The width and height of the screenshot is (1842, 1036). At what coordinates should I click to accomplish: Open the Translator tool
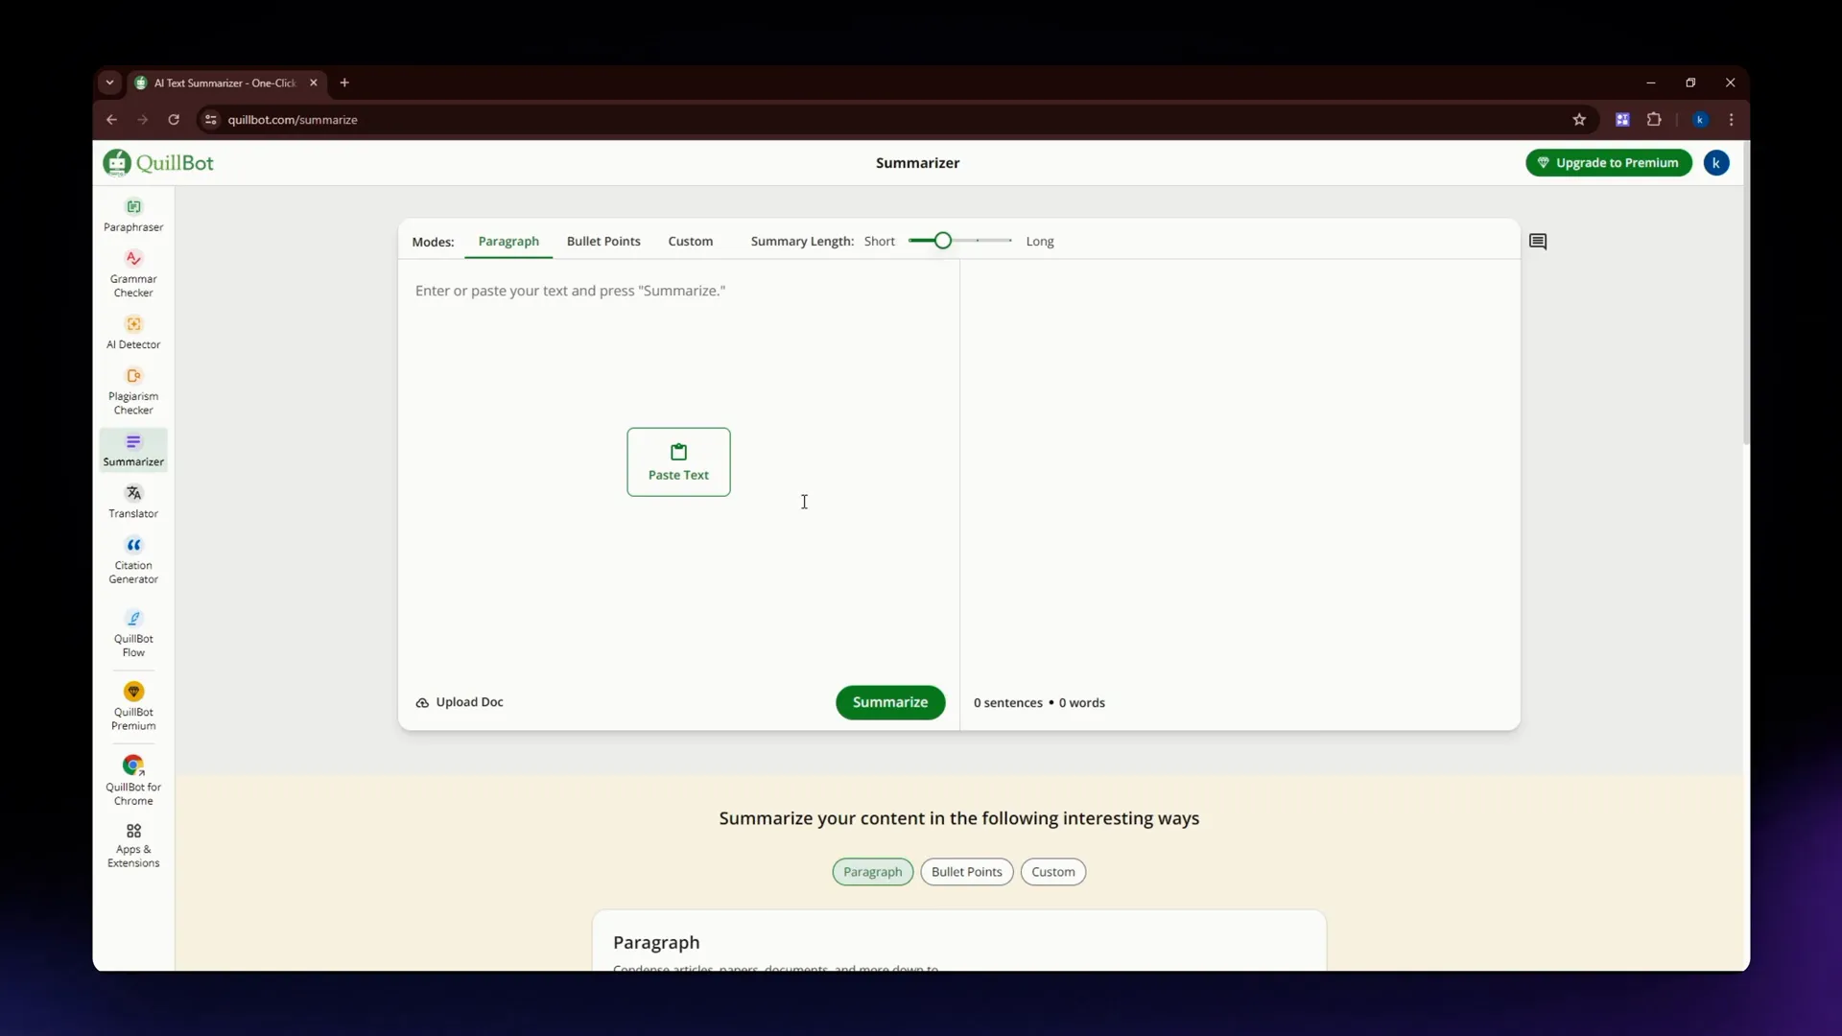click(x=133, y=502)
